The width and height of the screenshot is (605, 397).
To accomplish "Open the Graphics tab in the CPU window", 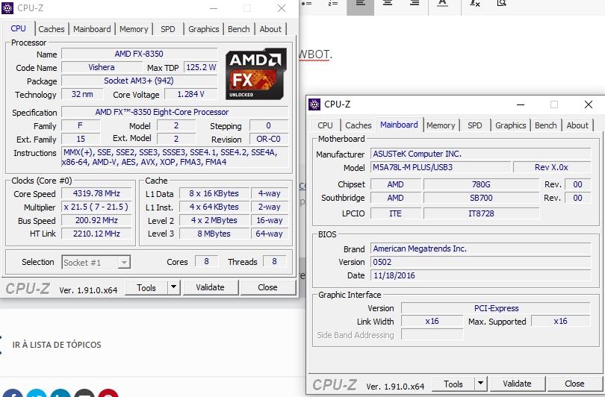I will click(203, 29).
